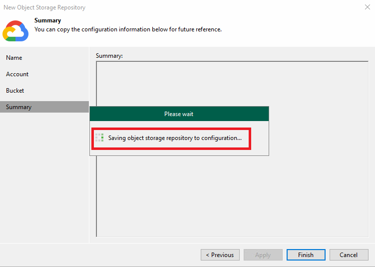Click the green loading spinner icon
375x267 pixels.
click(x=99, y=137)
